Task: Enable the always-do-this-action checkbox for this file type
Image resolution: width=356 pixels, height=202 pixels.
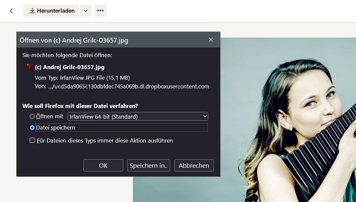Action: point(32,140)
